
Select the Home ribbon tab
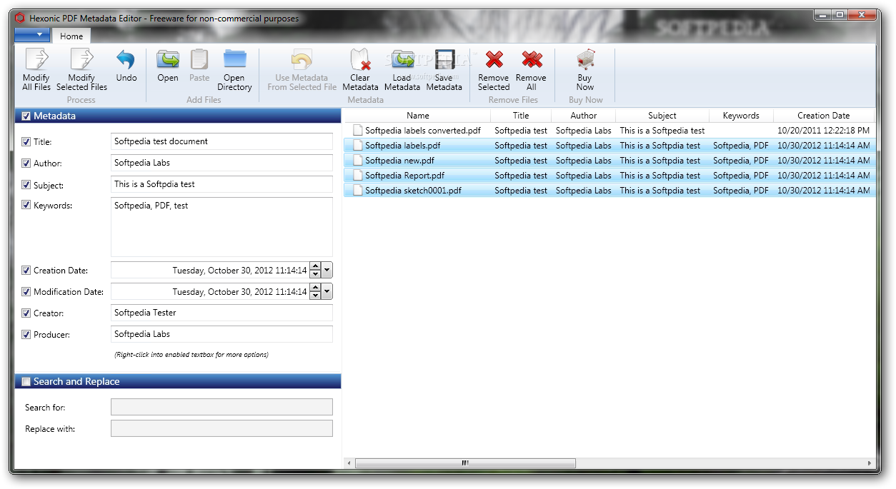pos(71,36)
